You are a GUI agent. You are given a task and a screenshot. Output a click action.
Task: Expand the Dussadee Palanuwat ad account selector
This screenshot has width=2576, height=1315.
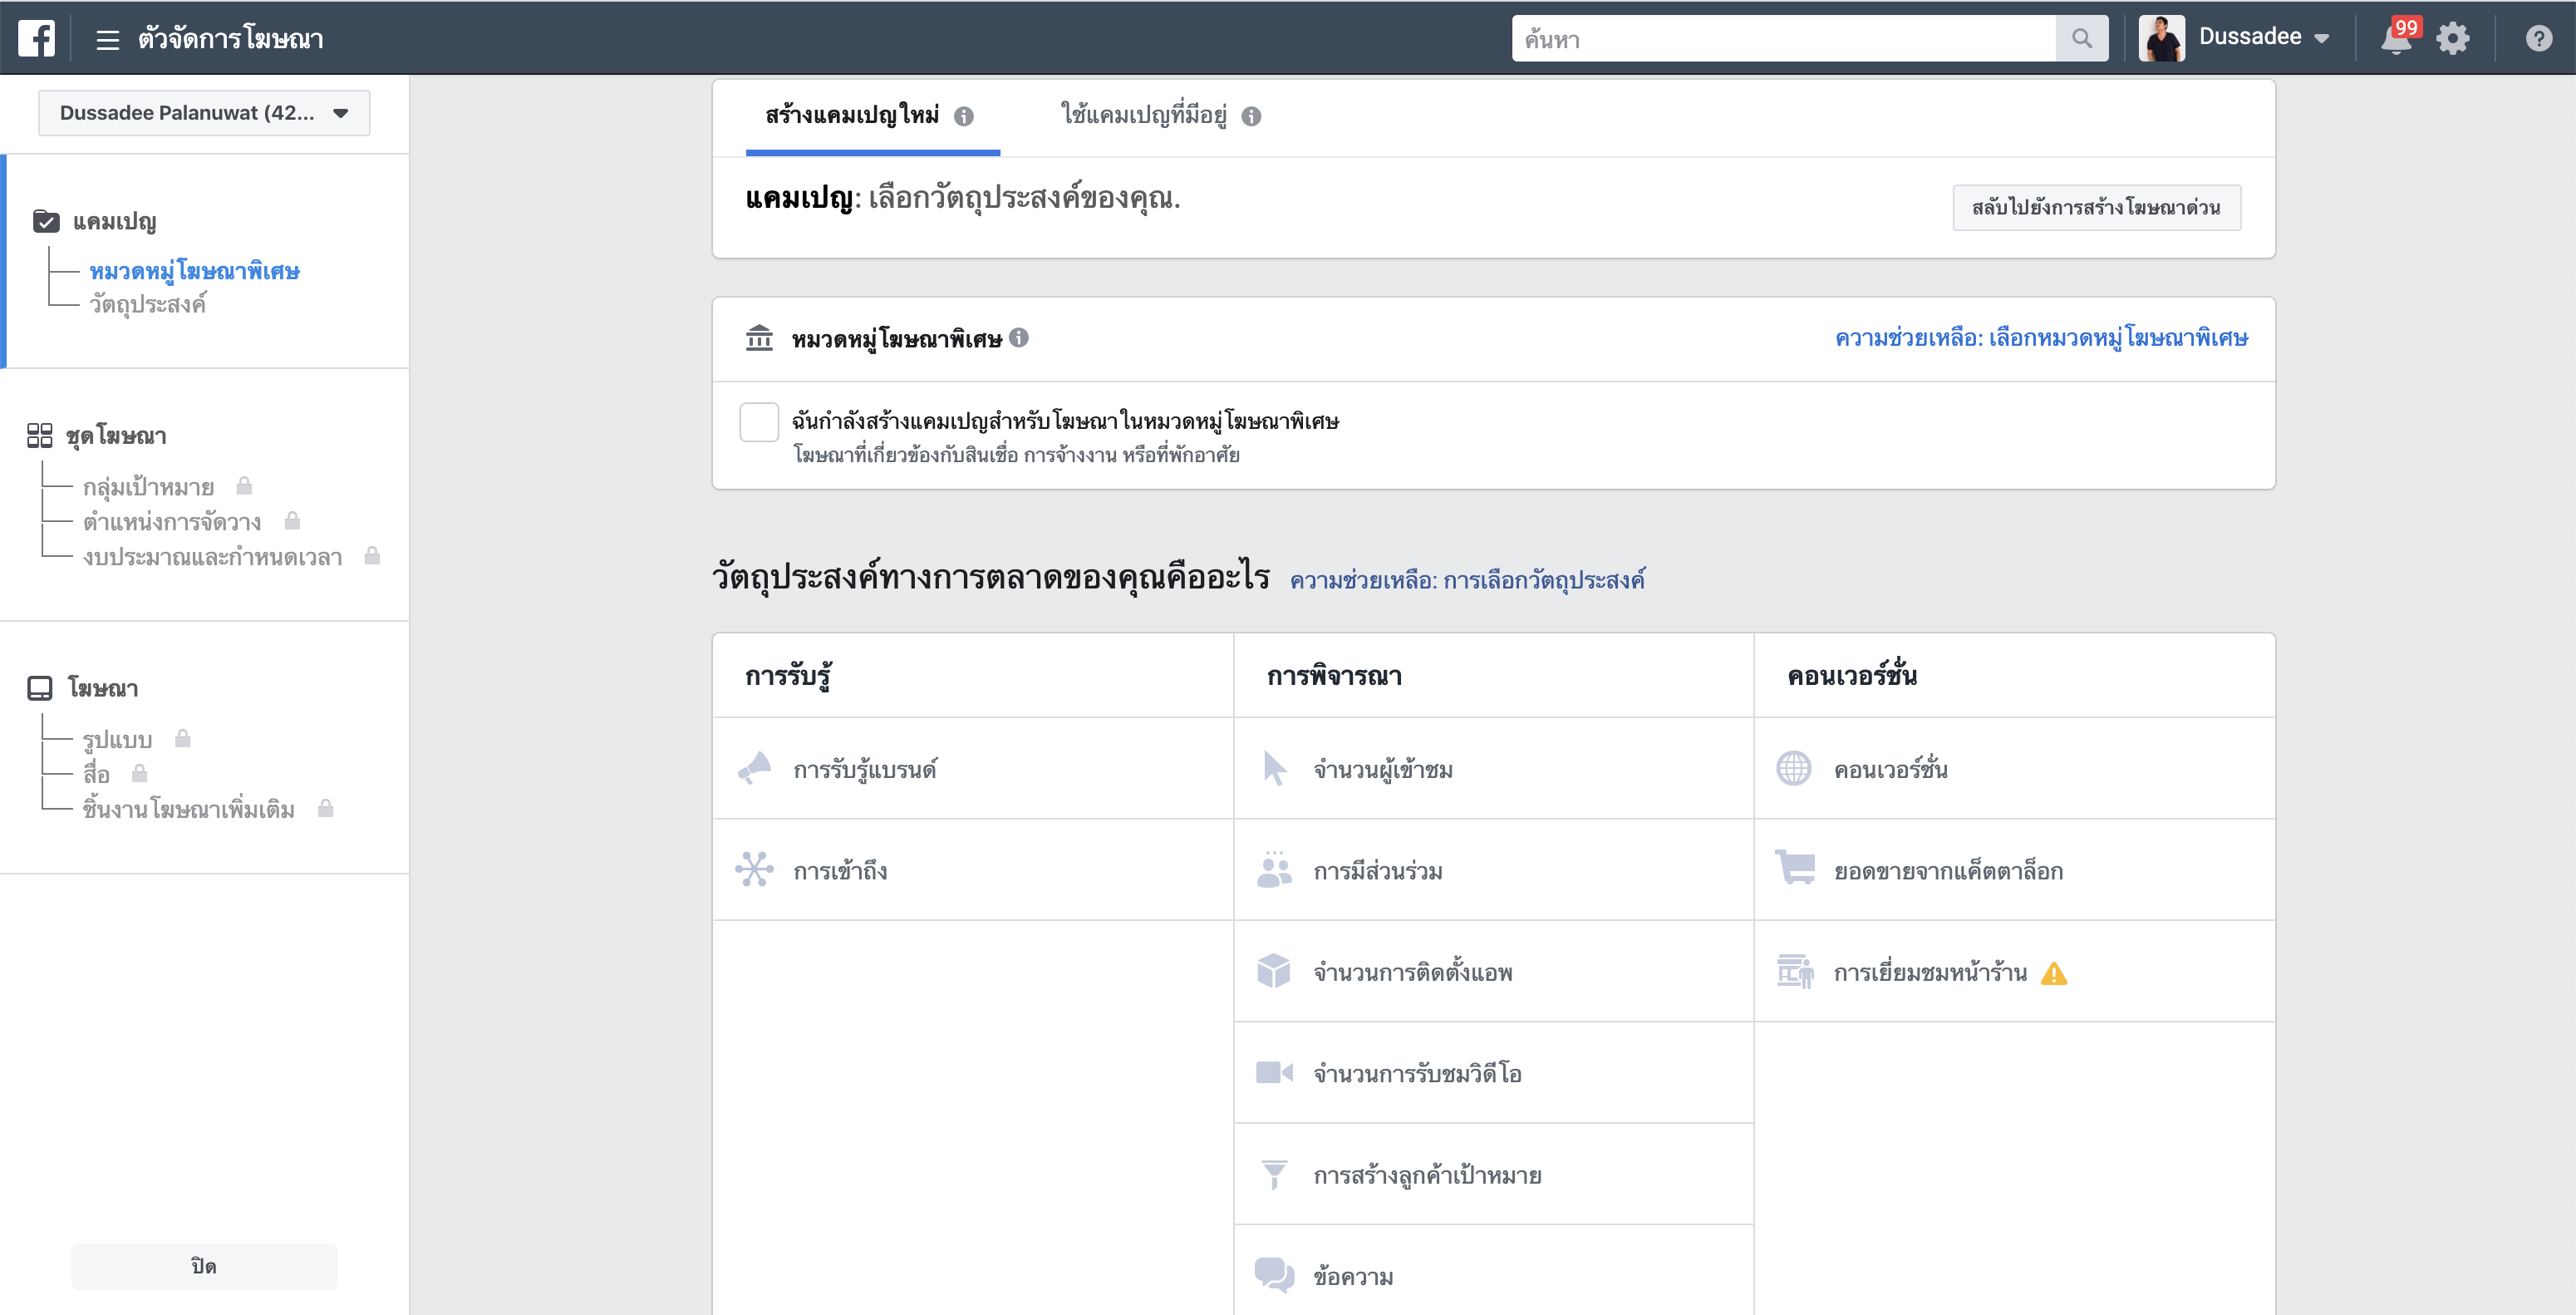pos(204,113)
